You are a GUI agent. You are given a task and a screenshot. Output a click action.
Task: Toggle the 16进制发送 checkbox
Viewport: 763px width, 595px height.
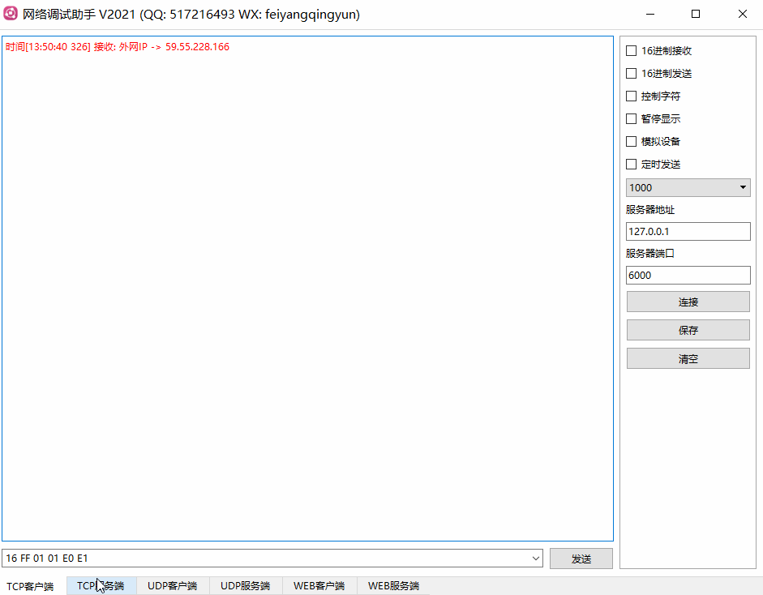(632, 73)
